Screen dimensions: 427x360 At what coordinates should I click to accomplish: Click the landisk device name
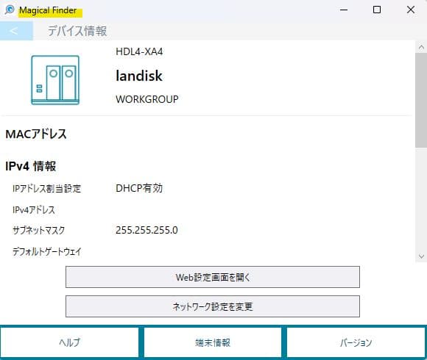(x=139, y=76)
